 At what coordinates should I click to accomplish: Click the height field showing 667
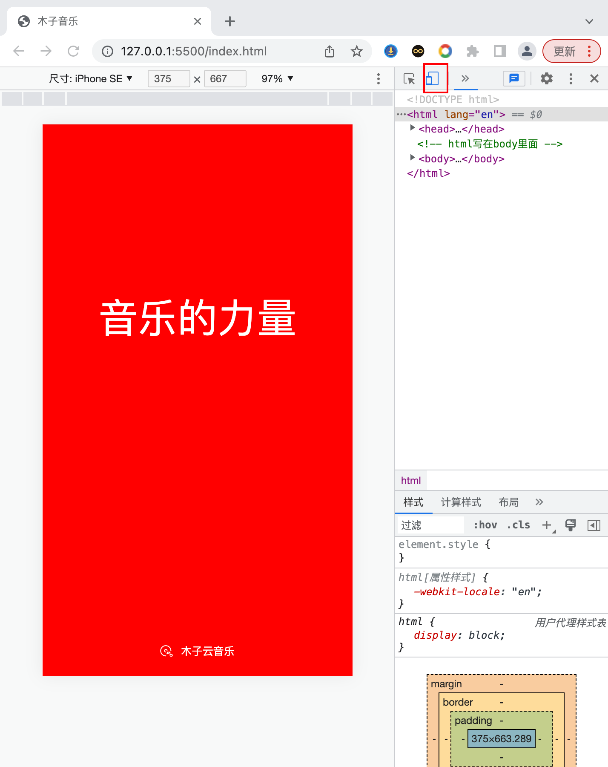[225, 79]
